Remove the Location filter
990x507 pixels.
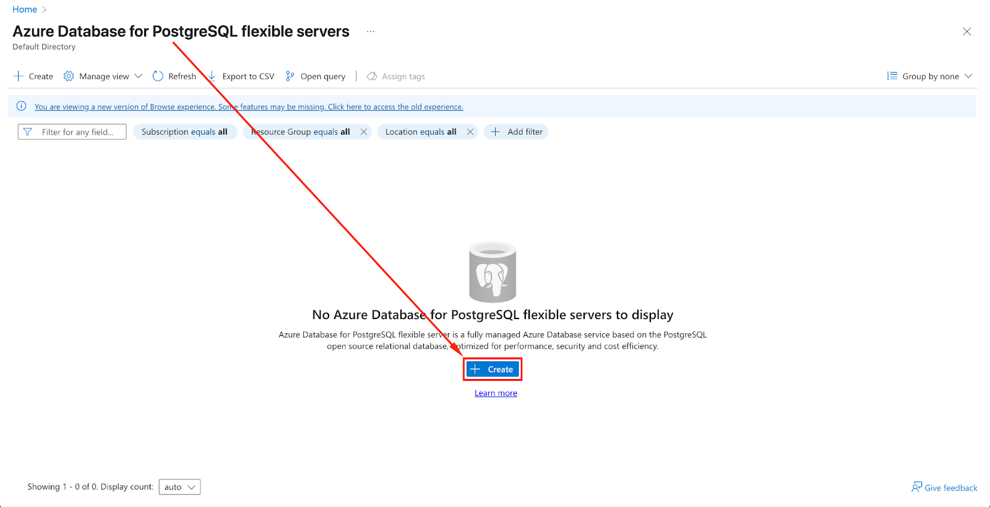(470, 132)
